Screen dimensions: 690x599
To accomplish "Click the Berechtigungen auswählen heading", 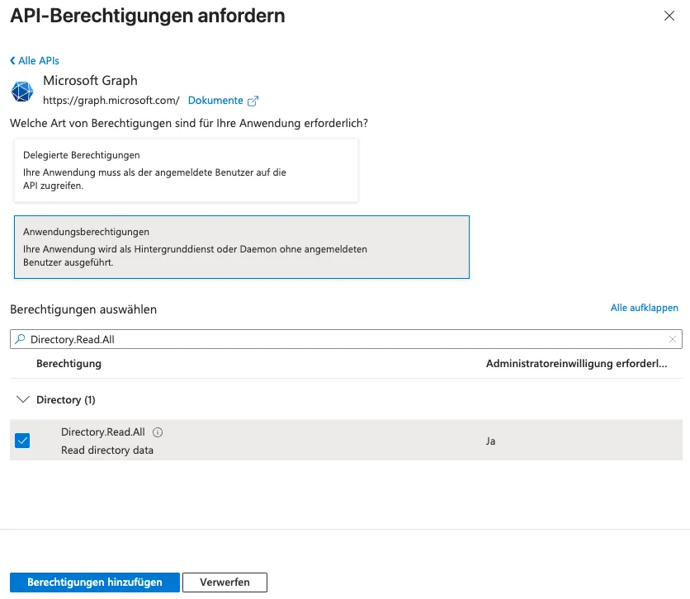I will [83, 309].
